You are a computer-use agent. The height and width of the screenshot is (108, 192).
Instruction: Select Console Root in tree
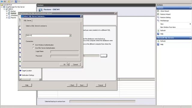7,5
